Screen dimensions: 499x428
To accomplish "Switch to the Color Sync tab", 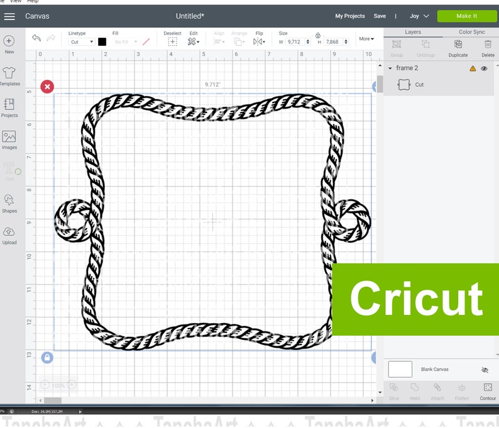I will coord(471,32).
